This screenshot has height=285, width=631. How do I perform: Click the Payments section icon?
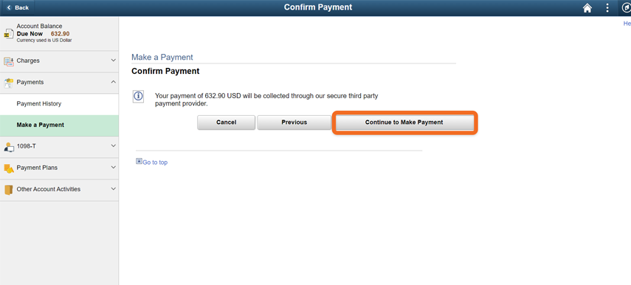point(8,83)
